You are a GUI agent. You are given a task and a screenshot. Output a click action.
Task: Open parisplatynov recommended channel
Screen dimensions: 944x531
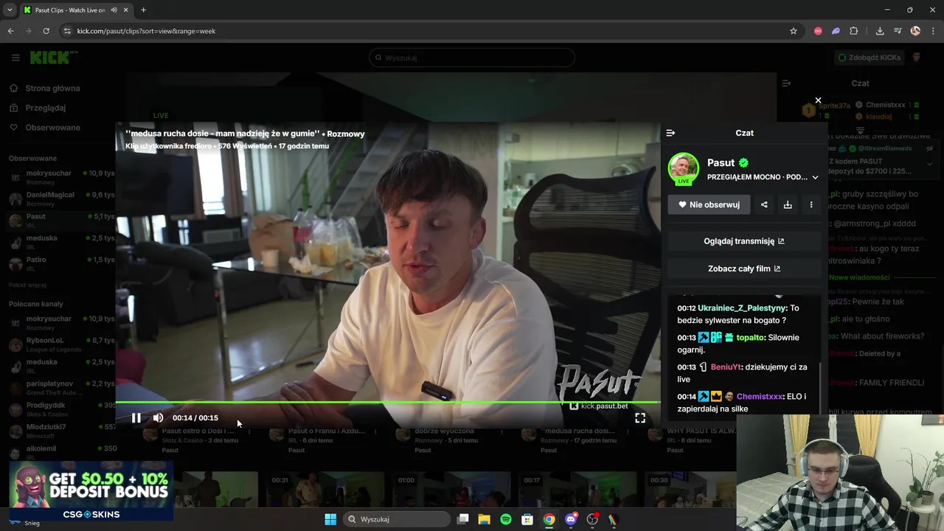click(x=60, y=388)
